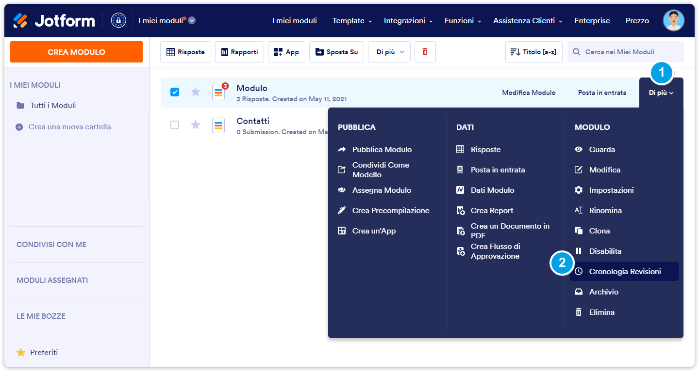Select the Contatti form title
This screenshot has width=699, height=372.
(253, 121)
